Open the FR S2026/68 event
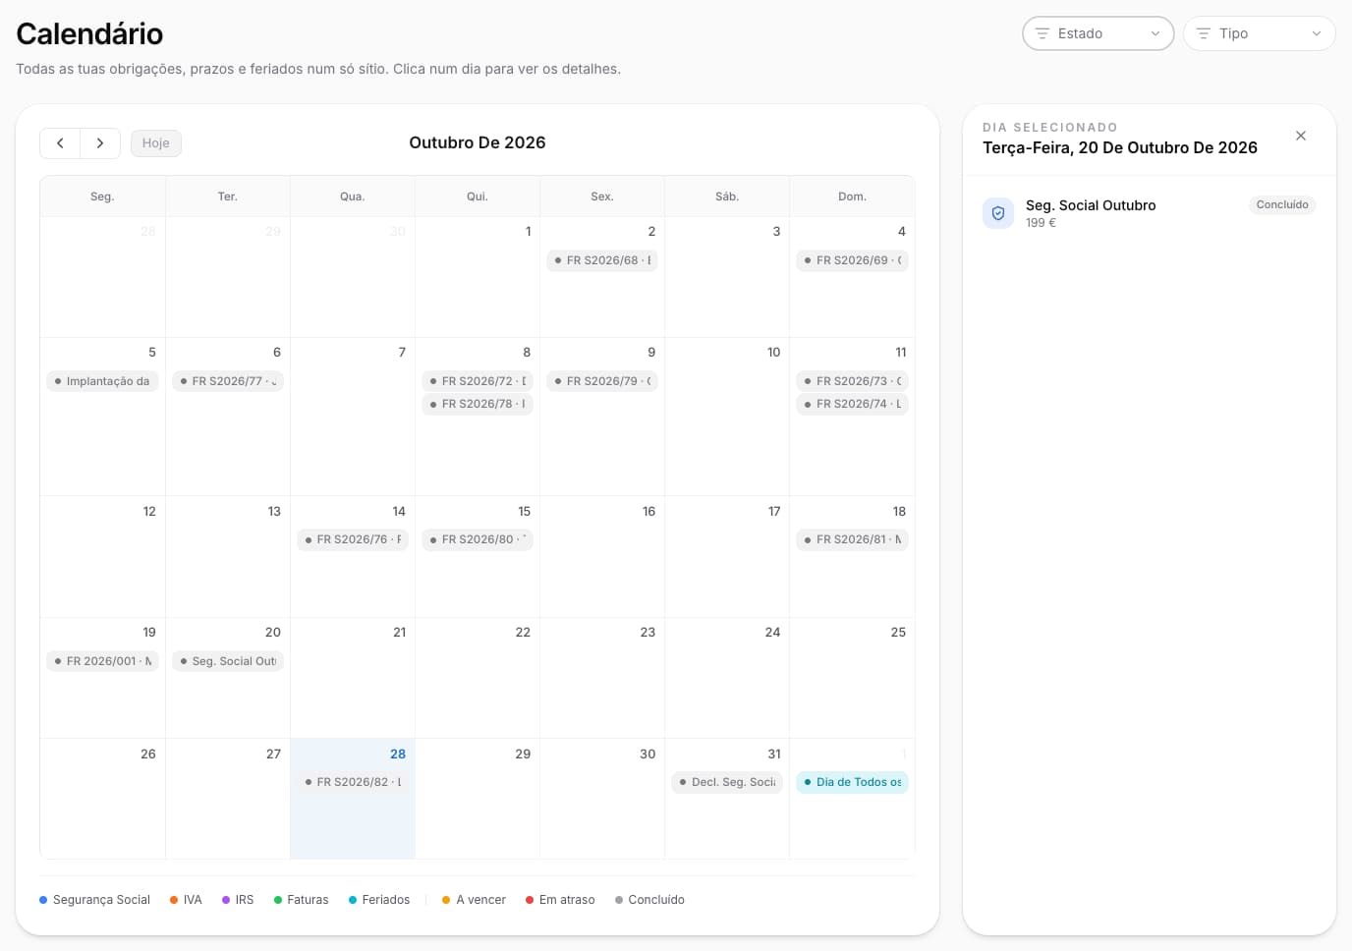 pyautogui.click(x=602, y=260)
